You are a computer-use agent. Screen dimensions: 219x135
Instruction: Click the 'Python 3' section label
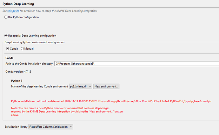[17, 81]
